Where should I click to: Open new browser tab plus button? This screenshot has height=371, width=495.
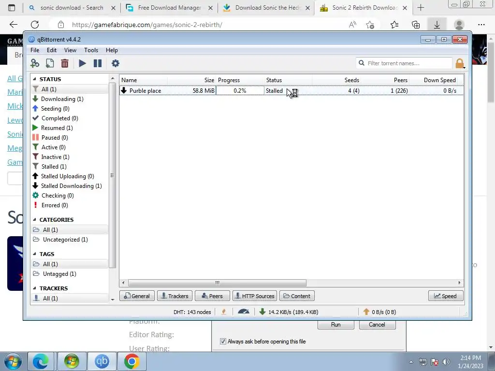tap(421, 8)
